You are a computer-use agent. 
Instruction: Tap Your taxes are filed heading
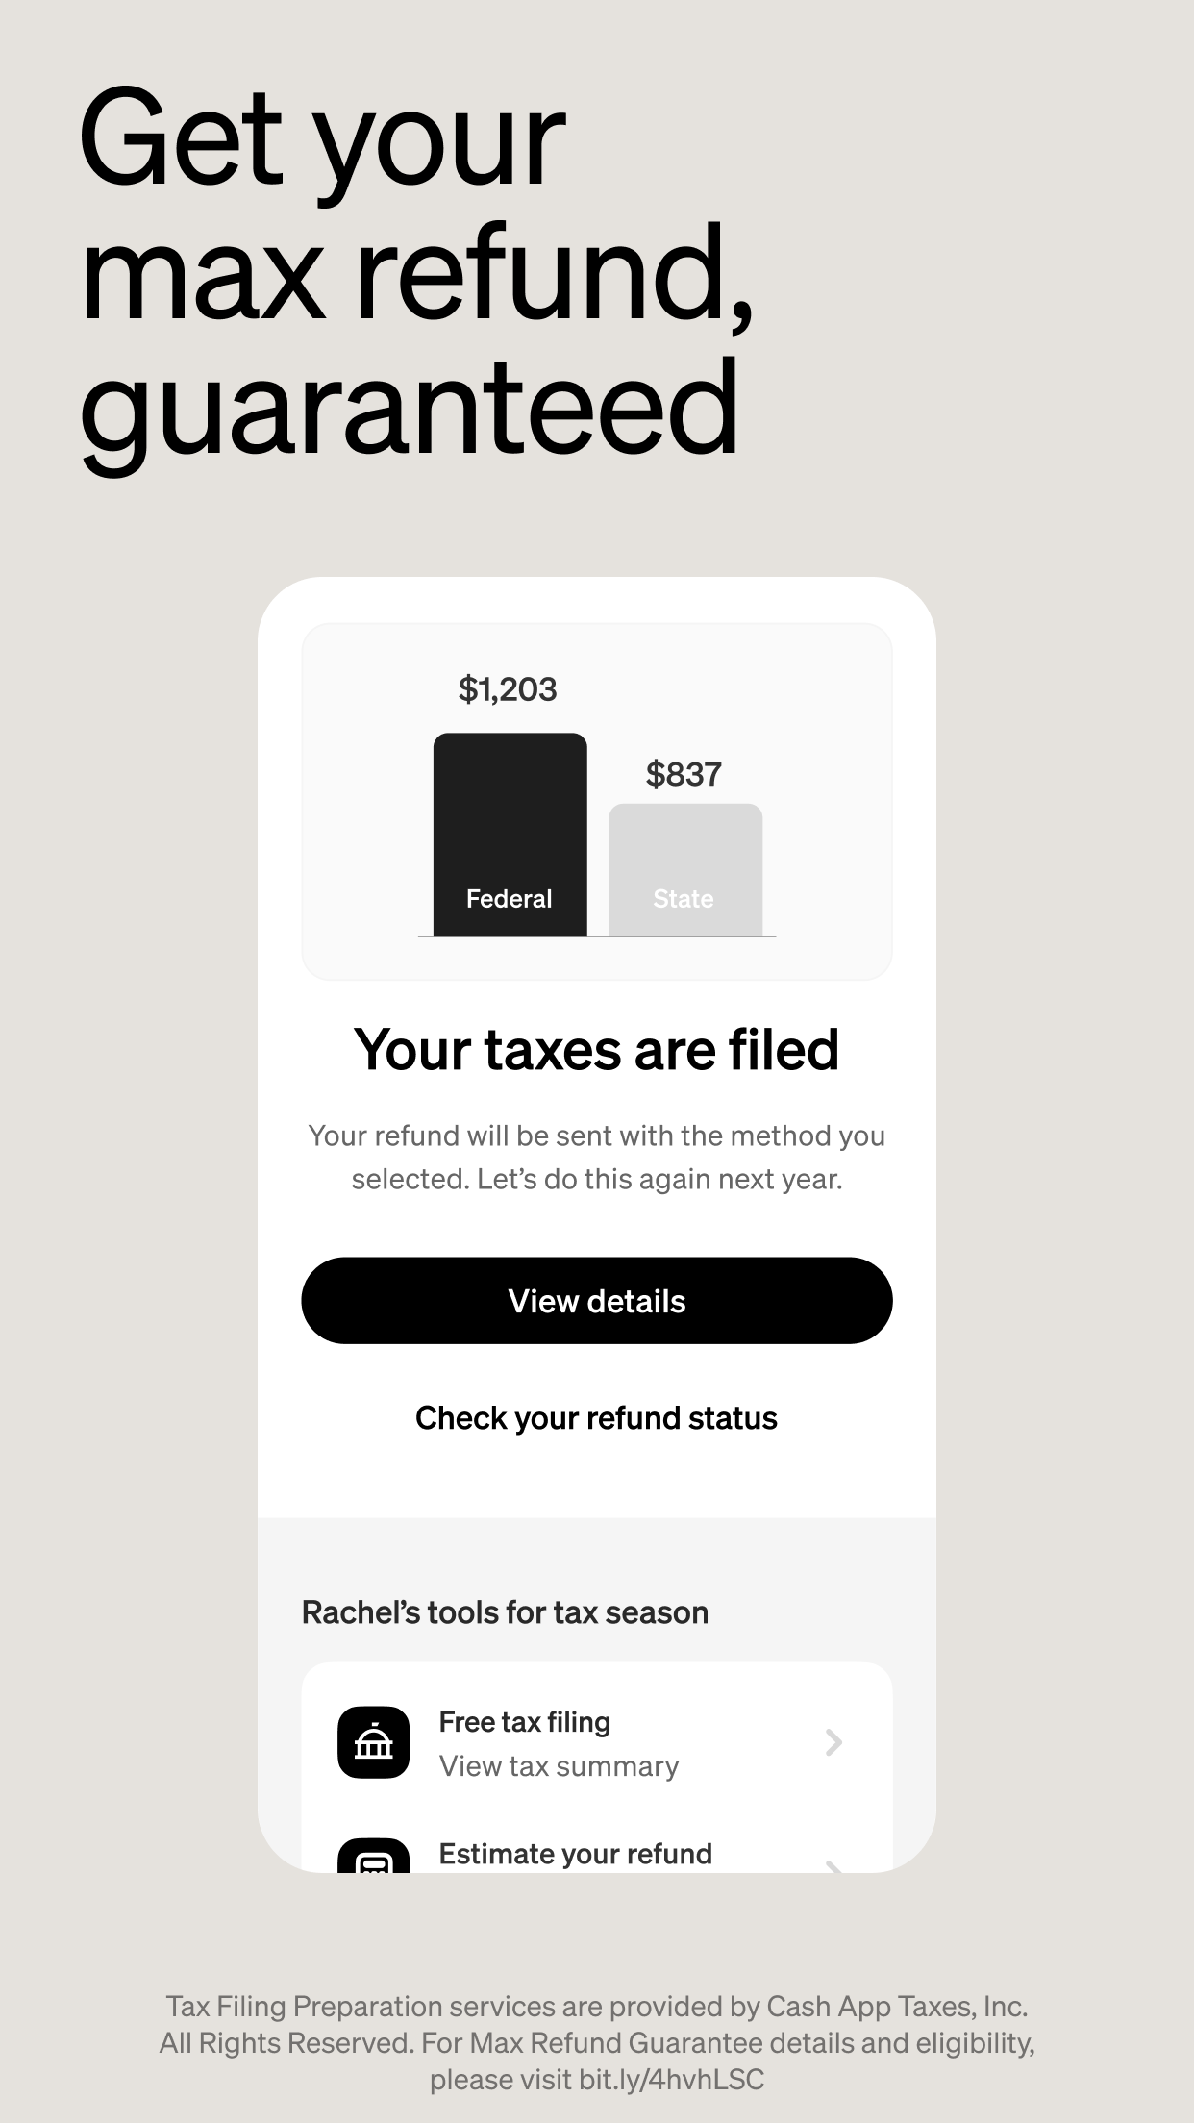pos(596,1049)
